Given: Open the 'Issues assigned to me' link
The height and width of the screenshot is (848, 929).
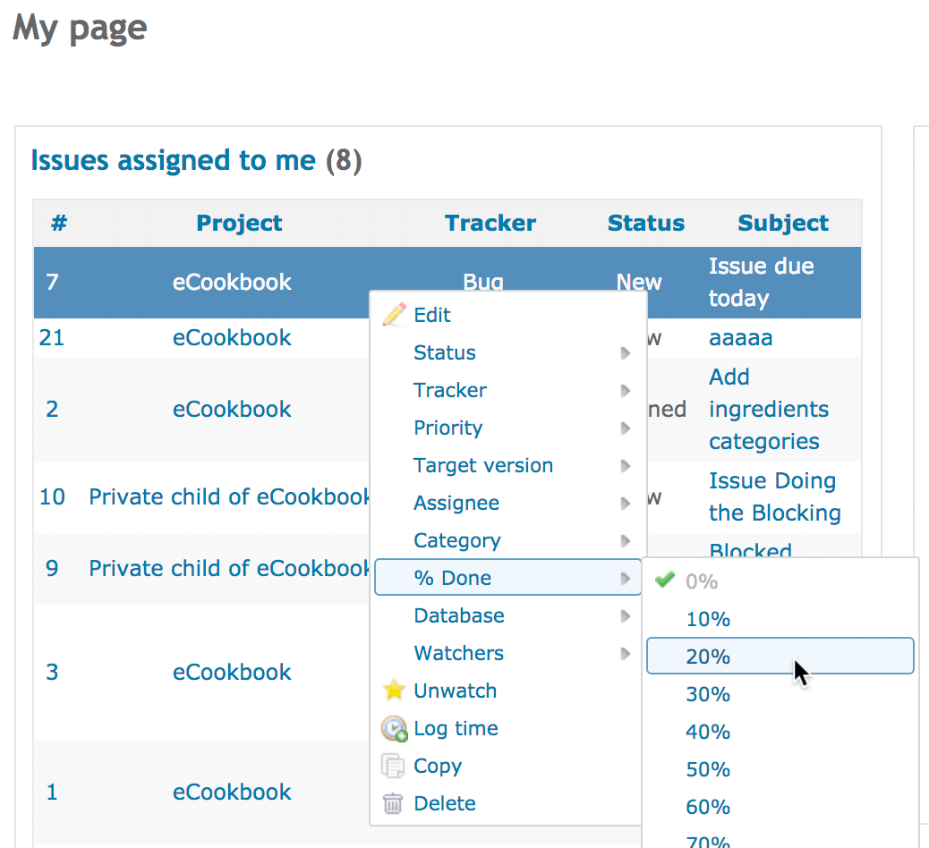Looking at the screenshot, I should click(173, 160).
